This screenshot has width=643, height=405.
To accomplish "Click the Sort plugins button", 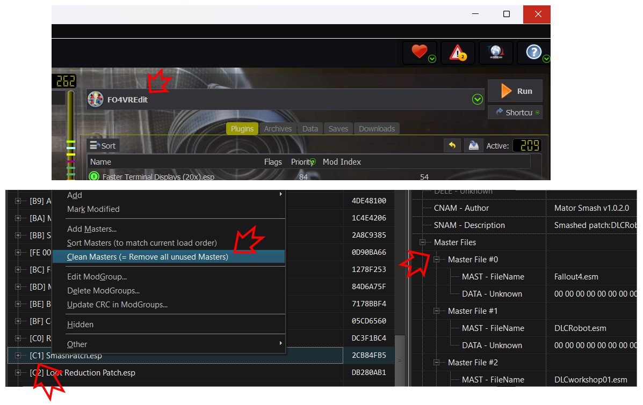I will click(103, 145).
